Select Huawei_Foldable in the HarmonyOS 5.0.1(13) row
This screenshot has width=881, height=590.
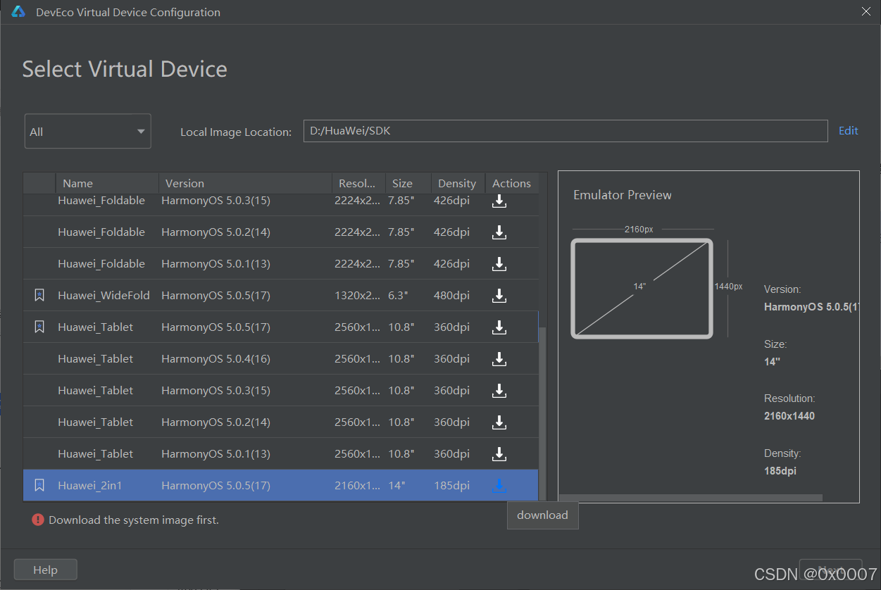point(101,264)
